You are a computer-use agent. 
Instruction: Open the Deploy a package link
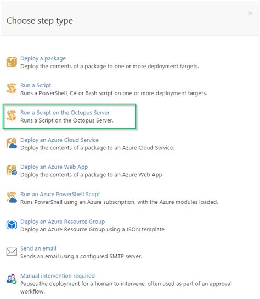coord(43,58)
